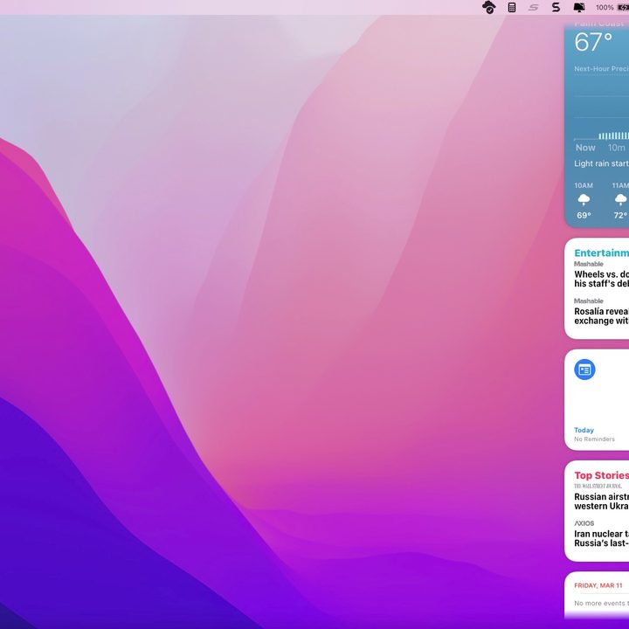Open the Top Stories widget heading

tap(601, 475)
